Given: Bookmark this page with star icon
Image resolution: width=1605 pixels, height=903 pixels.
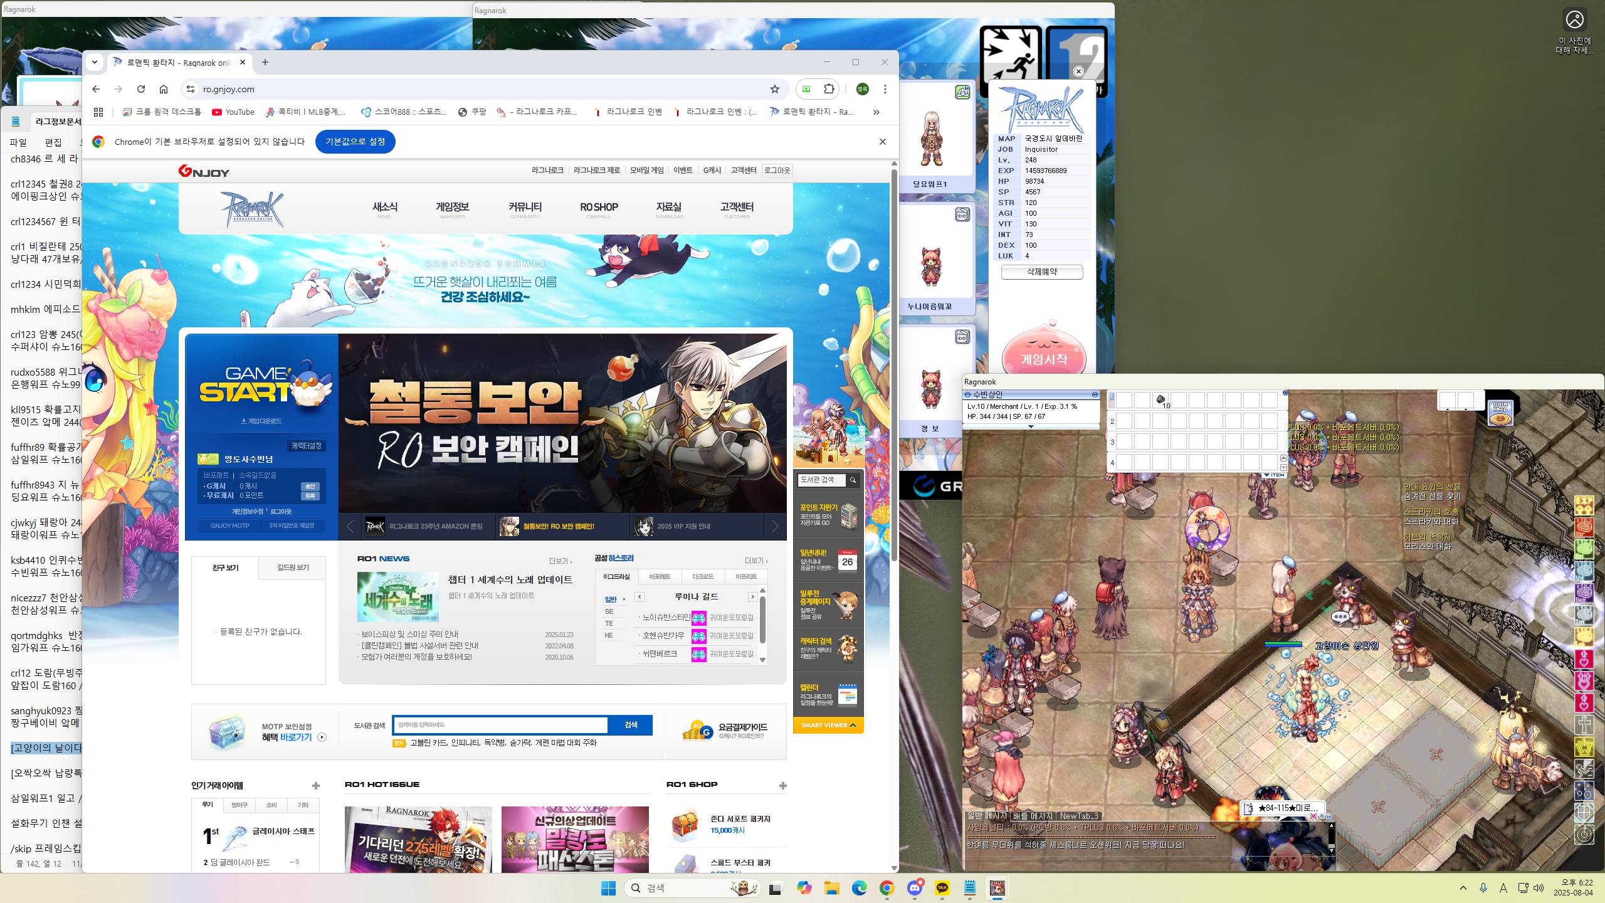Looking at the screenshot, I should point(775,89).
